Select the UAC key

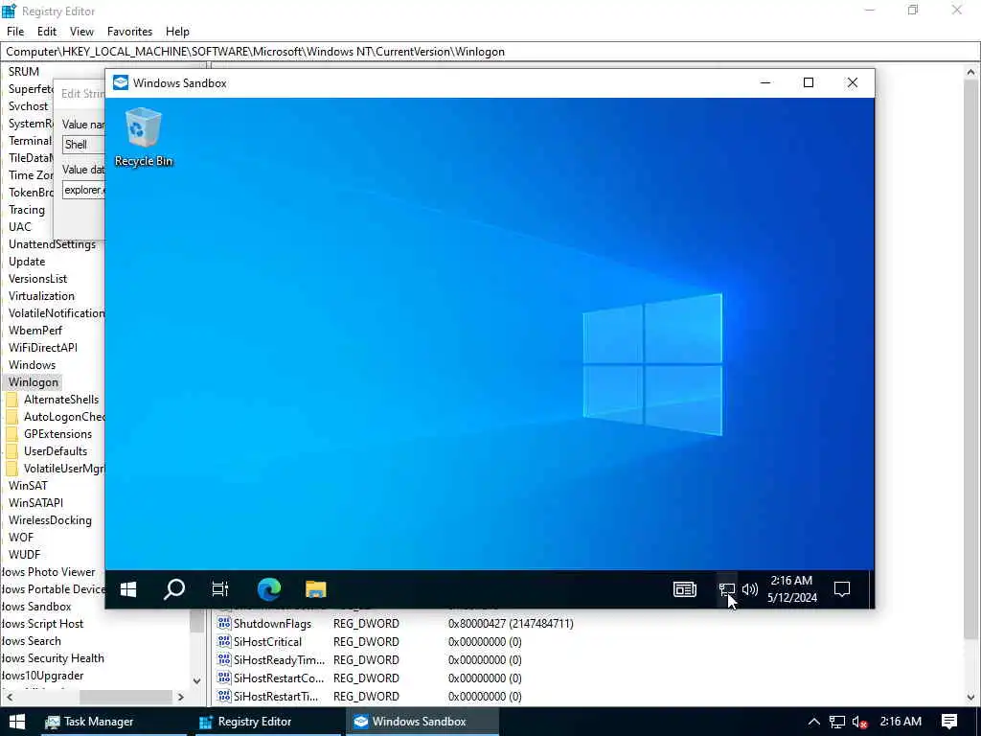(x=19, y=226)
